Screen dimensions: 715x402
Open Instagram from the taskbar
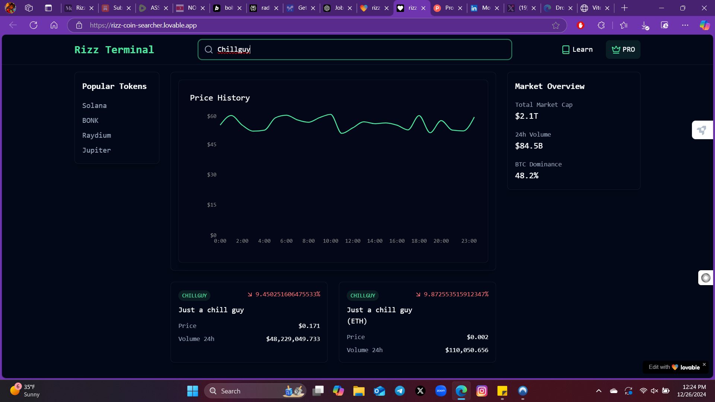[x=482, y=391]
